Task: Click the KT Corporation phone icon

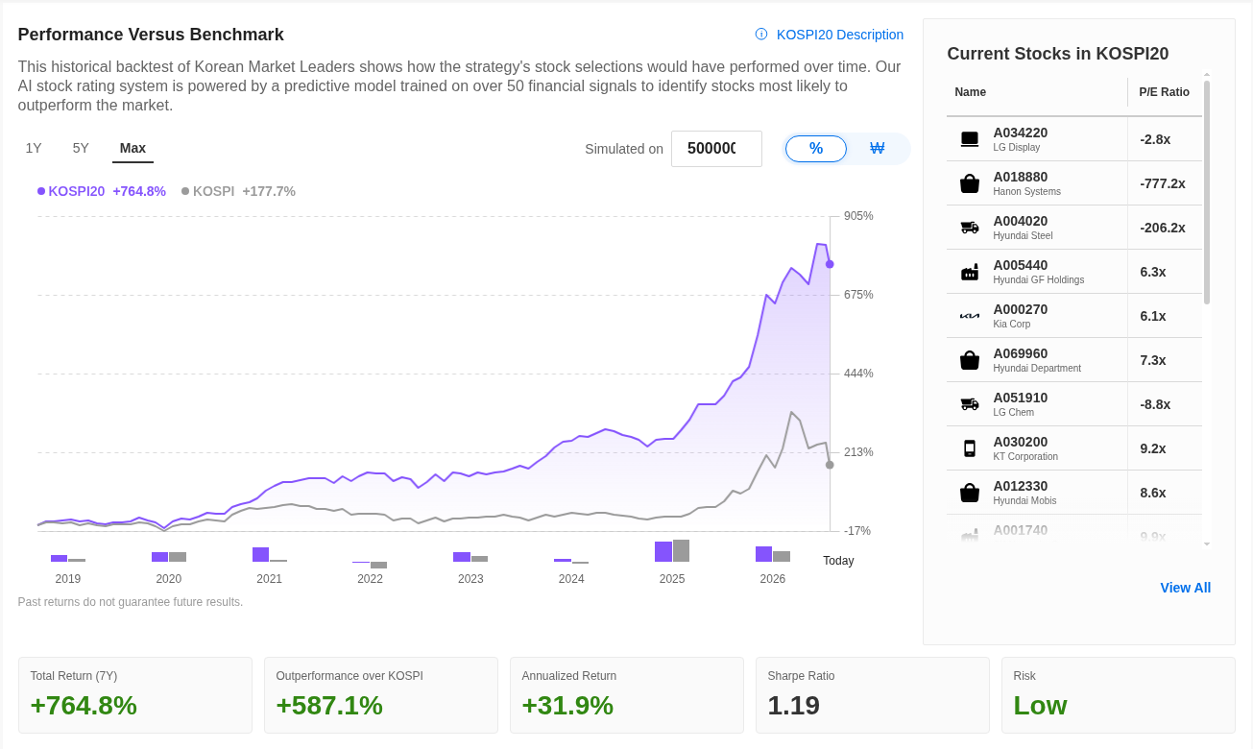Action: pyautogui.click(x=970, y=448)
